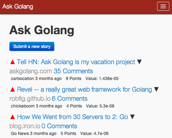View the 0 Comments thread
The width and height of the screenshot is (172, 138).
(x=59, y=126)
